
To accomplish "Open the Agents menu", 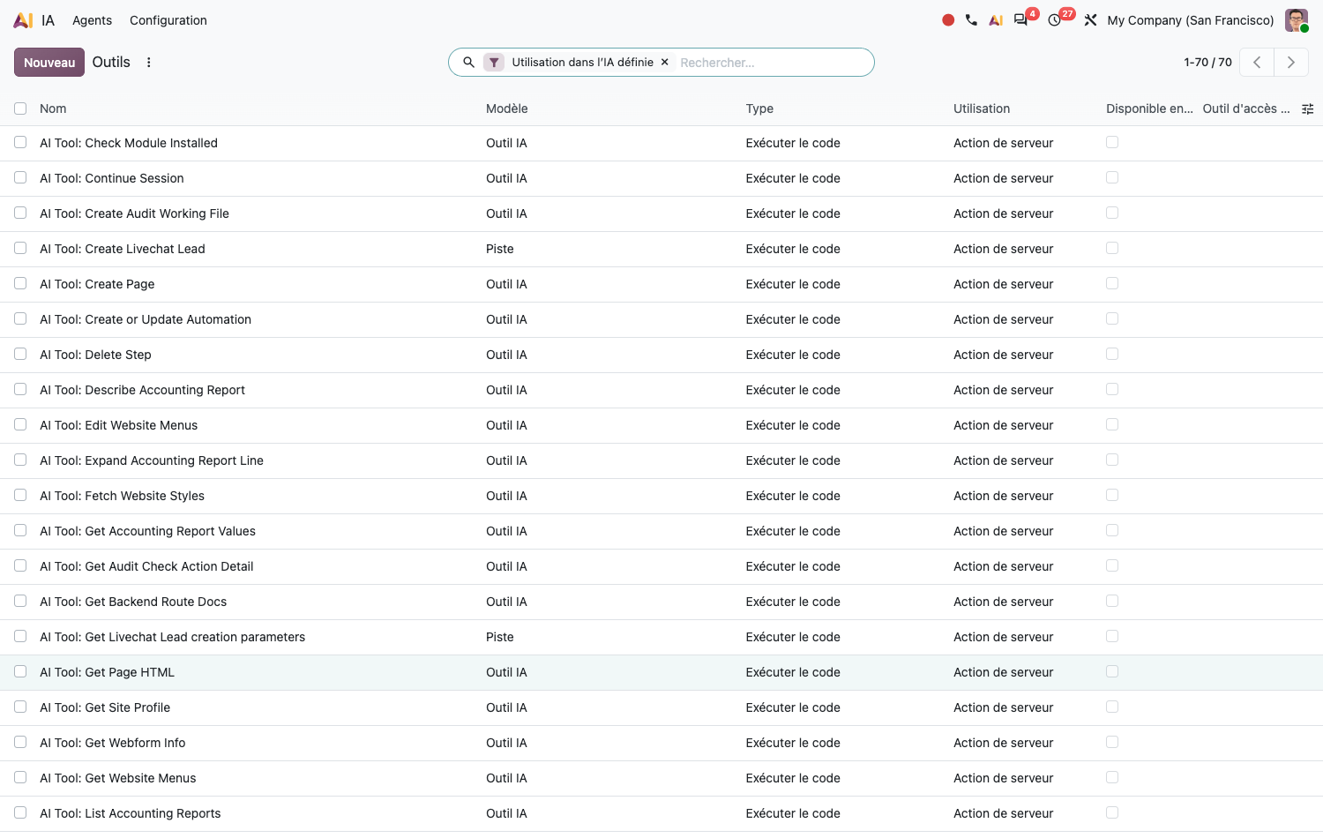I will tap(93, 20).
